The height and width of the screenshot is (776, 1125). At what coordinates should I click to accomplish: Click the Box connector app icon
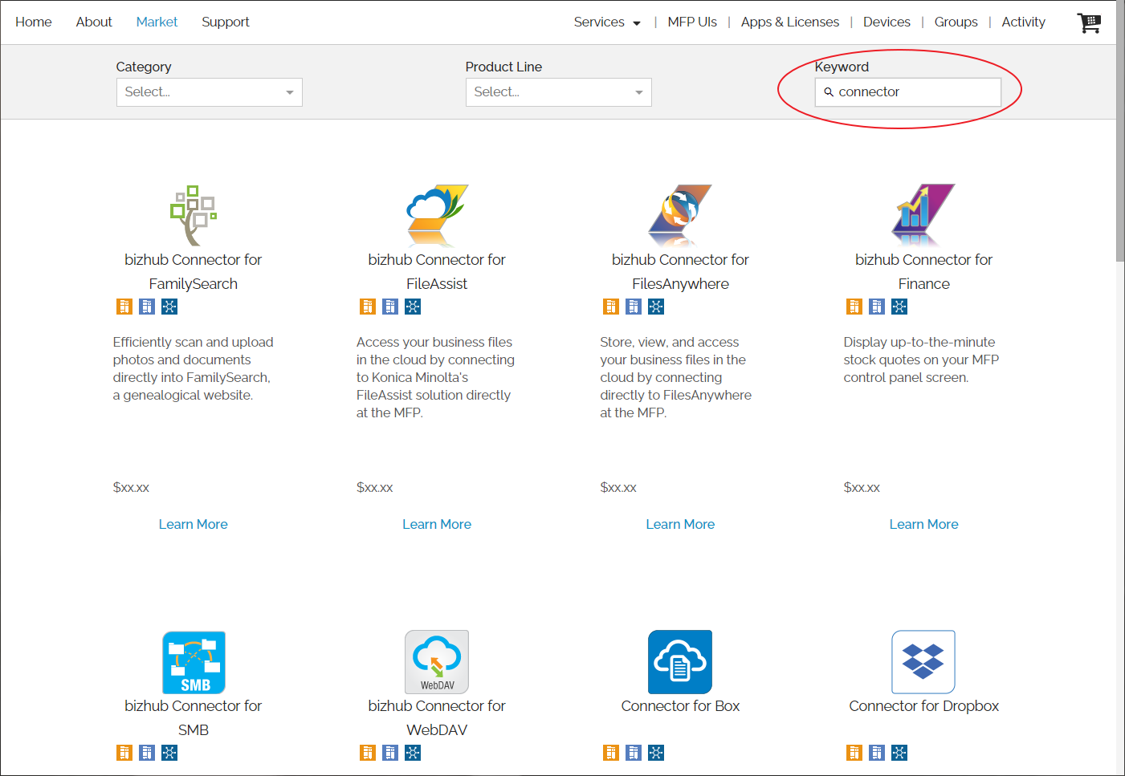click(680, 662)
